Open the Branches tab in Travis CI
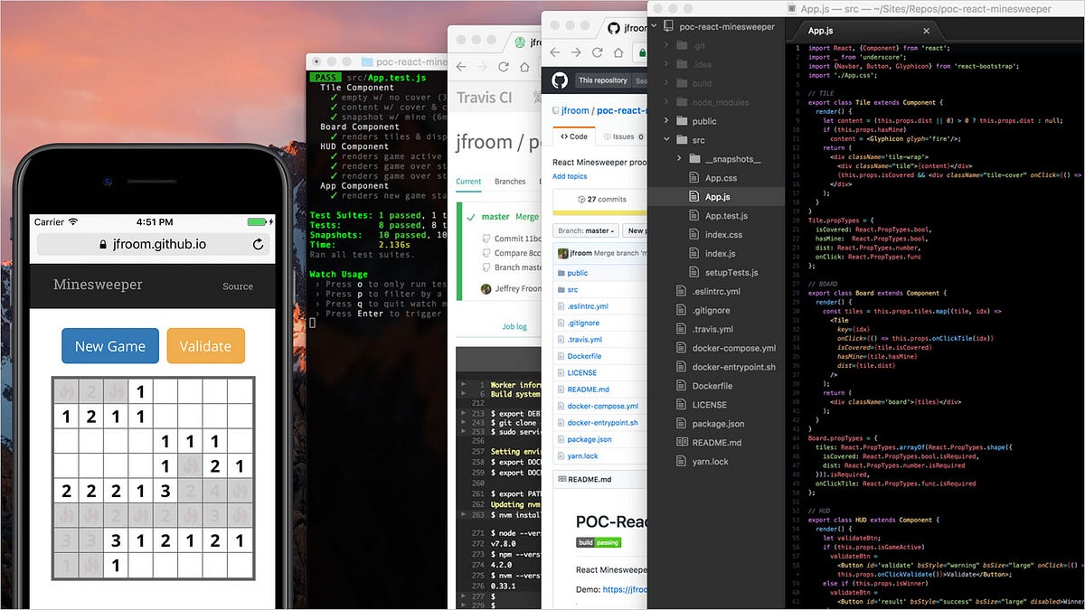Screen dimensions: 1085x610 pos(509,181)
